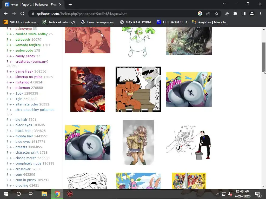
Task: Open the 'creatures (company)' tag
Action: click(x=32, y=62)
